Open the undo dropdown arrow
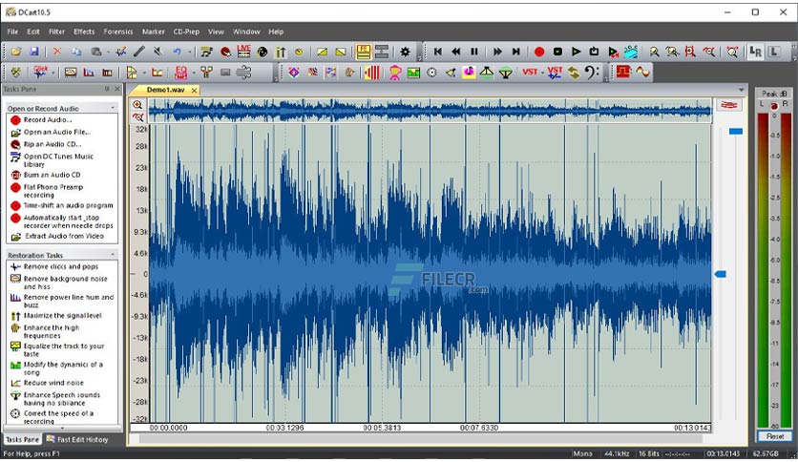The image size is (798, 462). (x=189, y=52)
